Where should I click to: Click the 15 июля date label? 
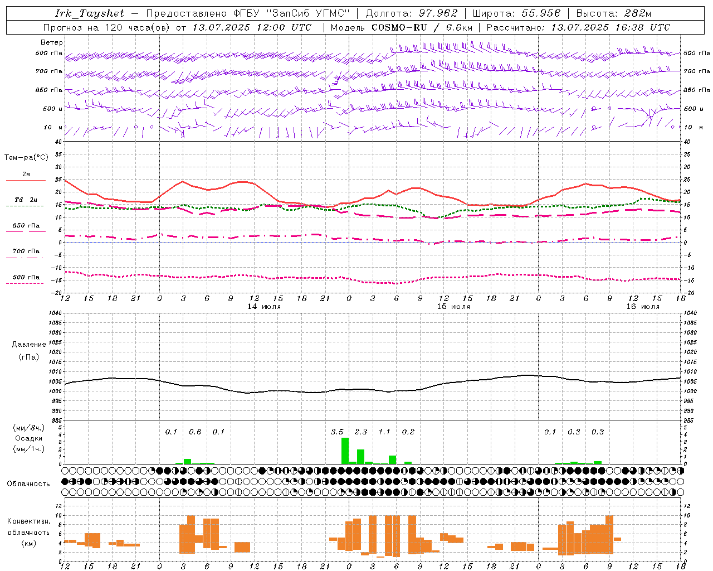tap(453, 307)
